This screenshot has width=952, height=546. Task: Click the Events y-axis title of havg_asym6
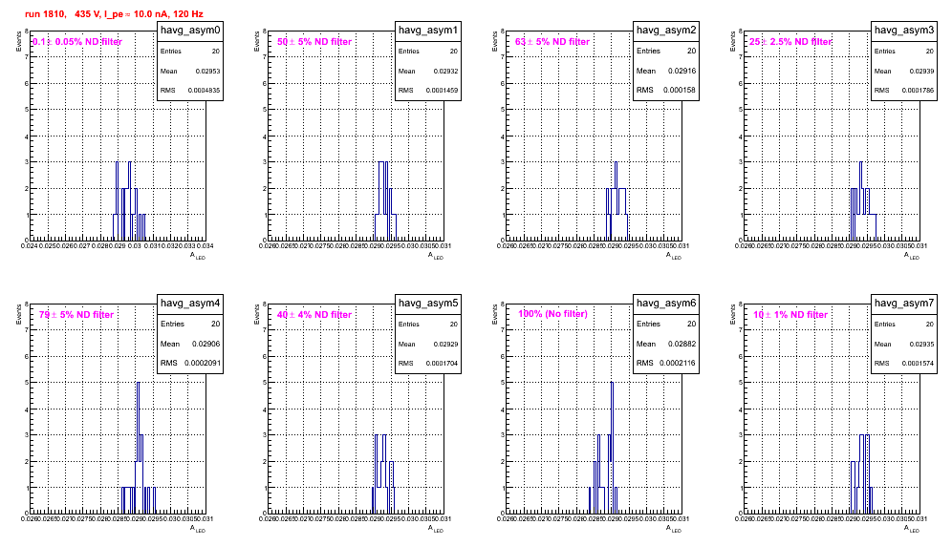494,313
